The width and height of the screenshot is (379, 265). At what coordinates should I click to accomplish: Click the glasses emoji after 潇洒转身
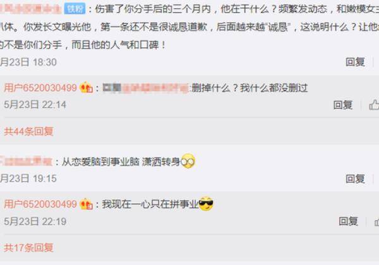pyautogui.click(x=188, y=161)
